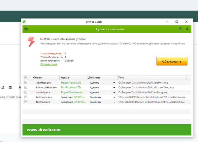Open language selection globe icon
The height and width of the screenshot is (142, 198).
click(x=181, y=29)
